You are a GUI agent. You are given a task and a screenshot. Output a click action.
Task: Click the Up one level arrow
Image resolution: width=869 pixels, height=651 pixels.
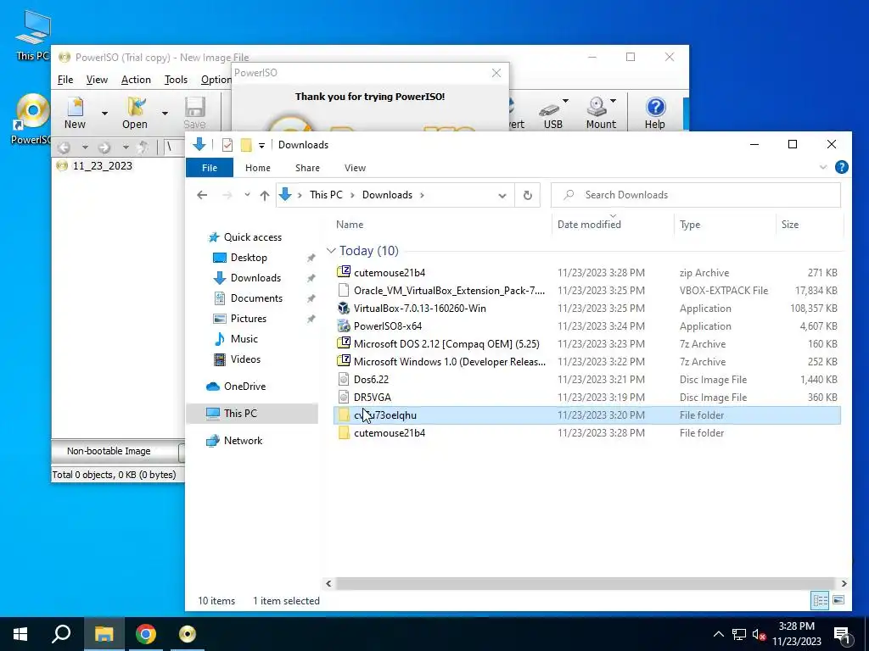click(265, 195)
